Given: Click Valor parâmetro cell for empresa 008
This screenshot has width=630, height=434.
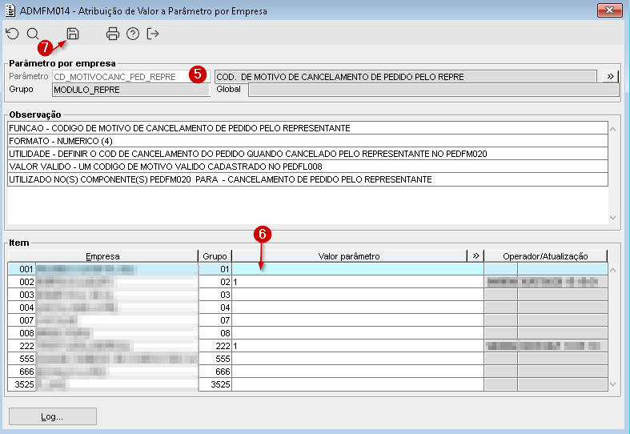Looking at the screenshot, I should tap(358, 333).
